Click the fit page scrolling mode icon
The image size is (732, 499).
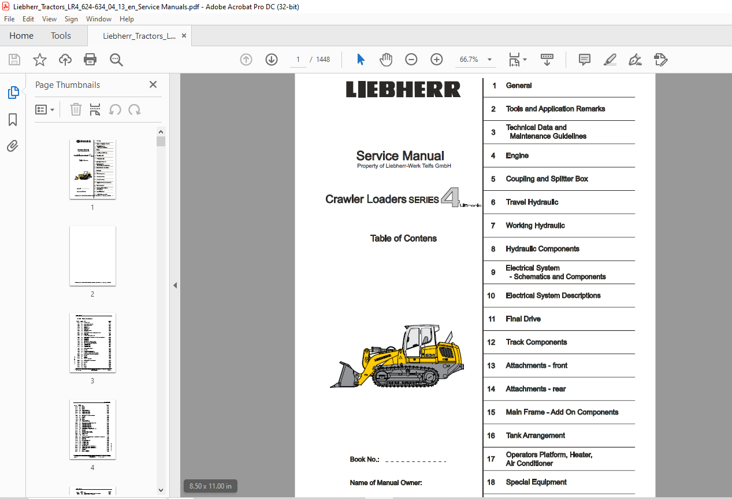coord(514,60)
